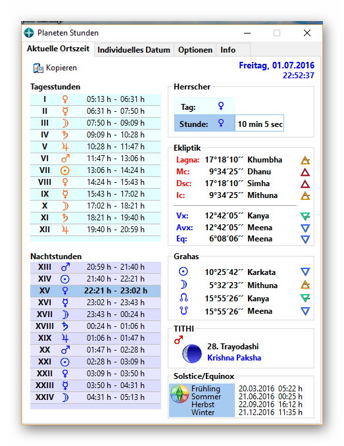This screenshot has height=446, width=344.
Task: Click the Moon graha symbol at Mithuna
Action: 184,285
